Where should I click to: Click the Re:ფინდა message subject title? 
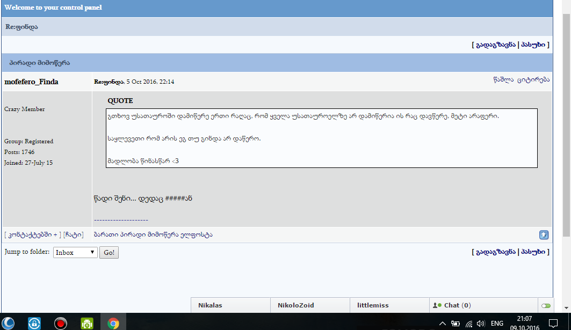pos(21,26)
